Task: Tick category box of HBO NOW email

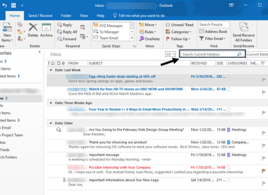Action: [229, 89]
